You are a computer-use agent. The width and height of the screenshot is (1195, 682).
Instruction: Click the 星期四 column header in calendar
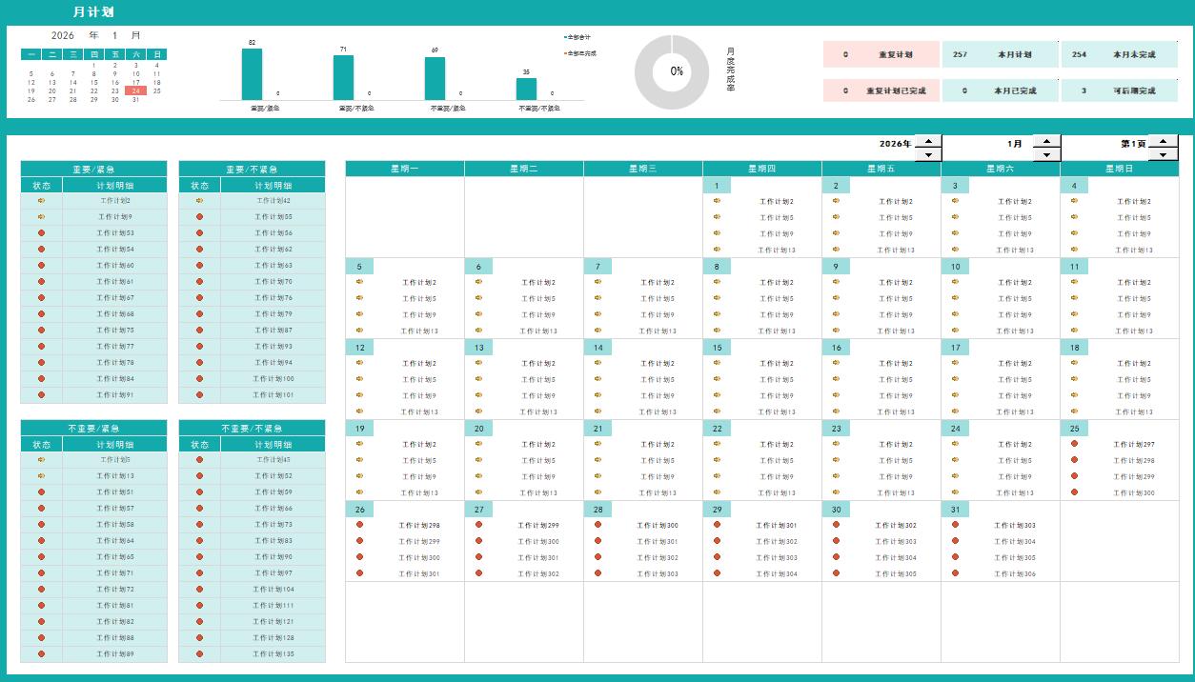click(762, 169)
